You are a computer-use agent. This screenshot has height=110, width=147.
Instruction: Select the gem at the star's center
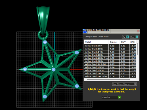coord(54,70)
